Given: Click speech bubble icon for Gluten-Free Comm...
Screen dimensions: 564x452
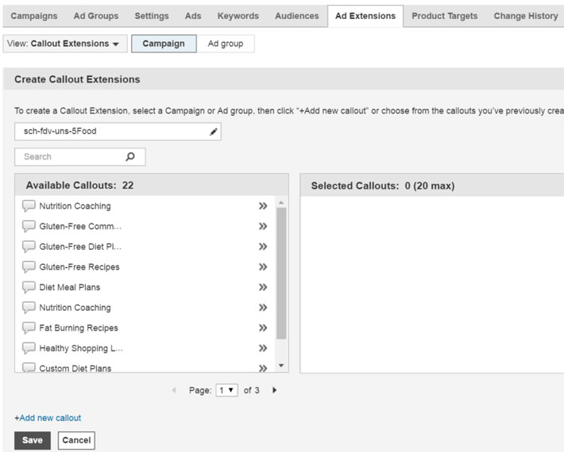Looking at the screenshot, I should click(x=29, y=226).
